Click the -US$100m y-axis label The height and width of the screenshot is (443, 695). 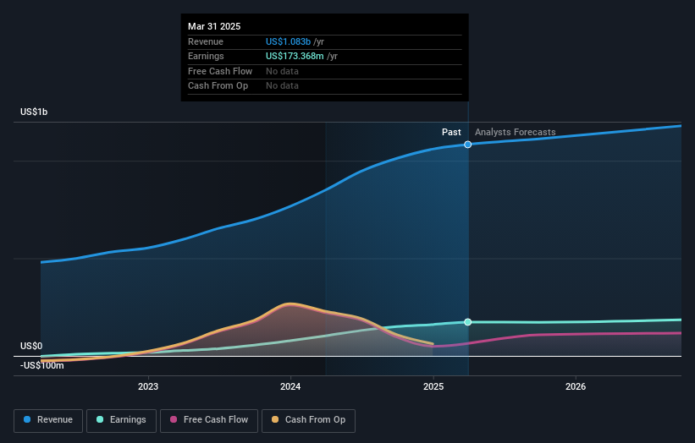coord(42,365)
